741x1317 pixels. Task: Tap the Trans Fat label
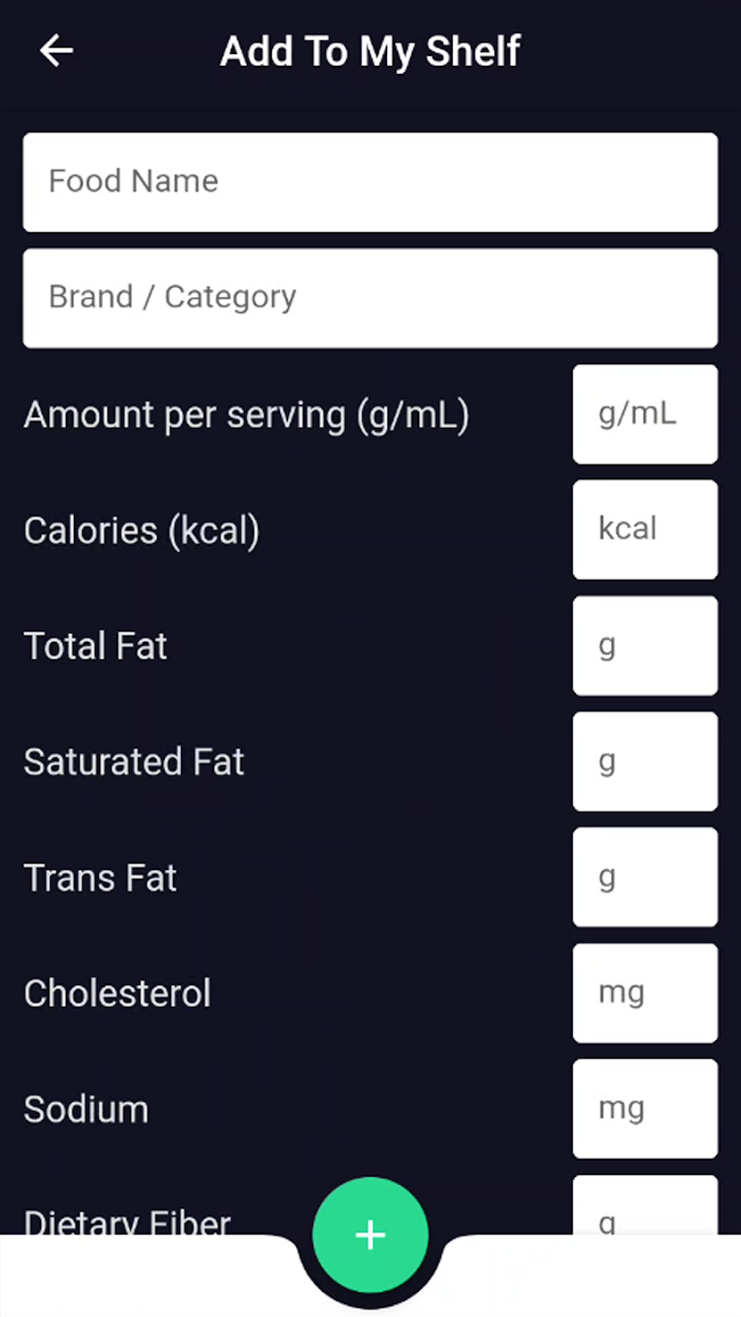(x=101, y=878)
